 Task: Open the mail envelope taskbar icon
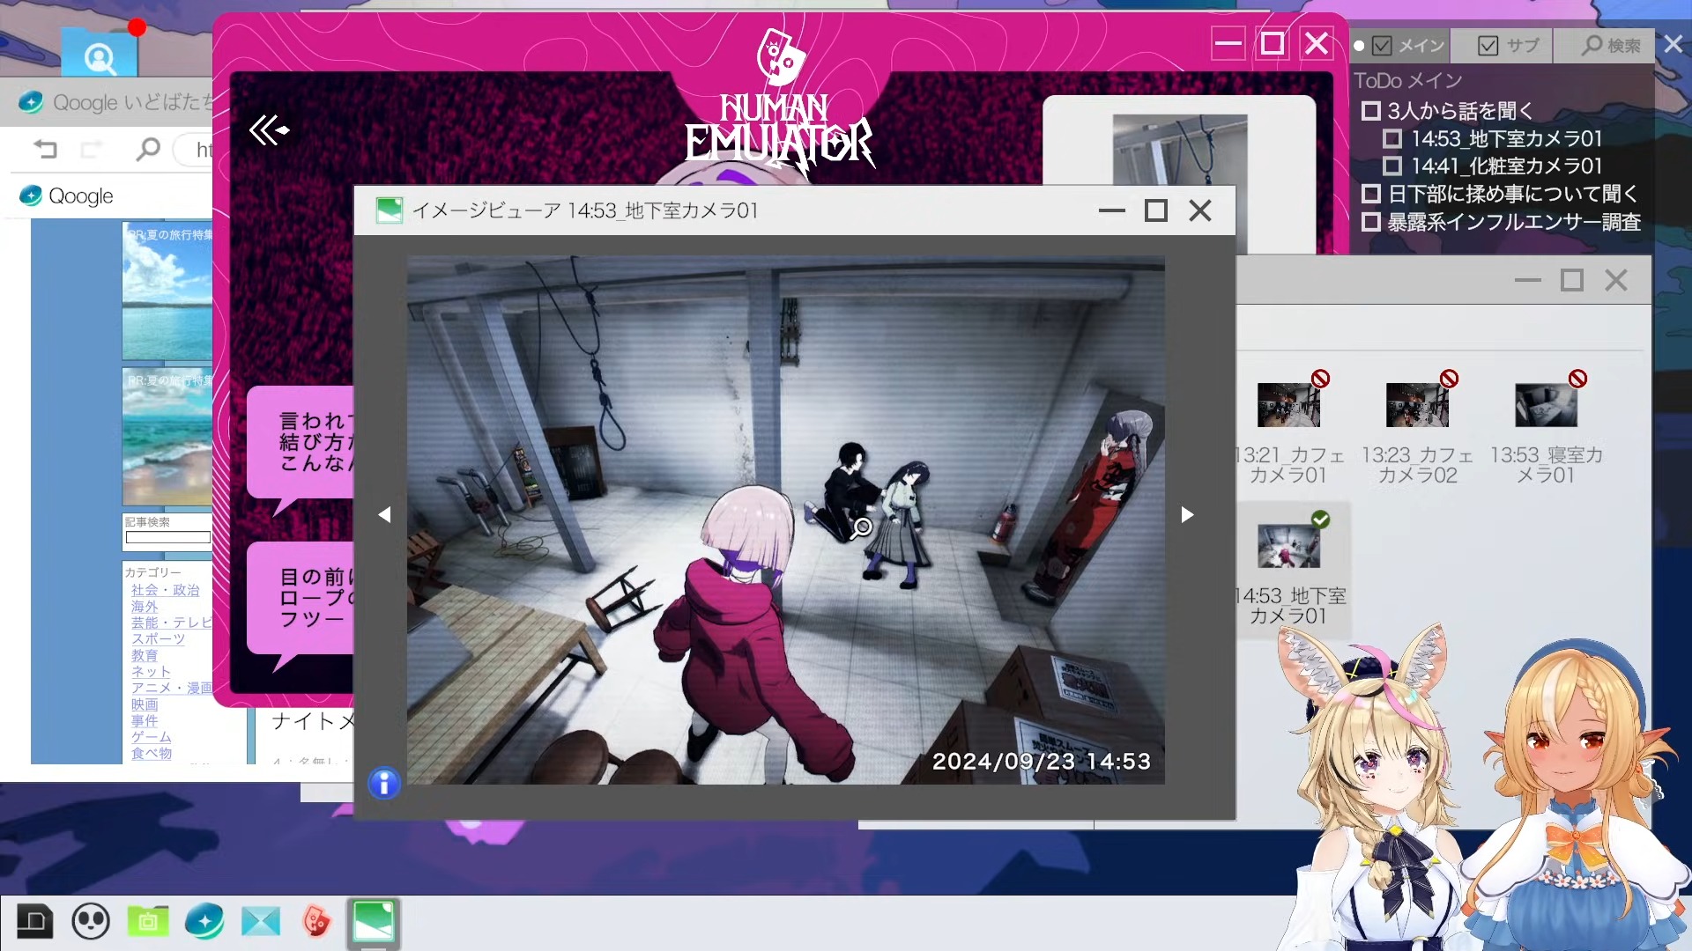[261, 922]
